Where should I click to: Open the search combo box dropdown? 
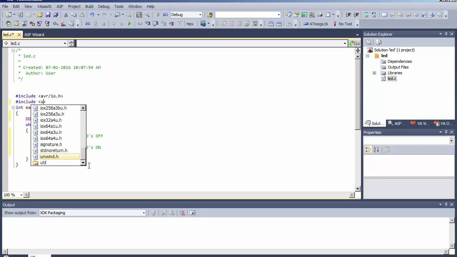point(279,15)
